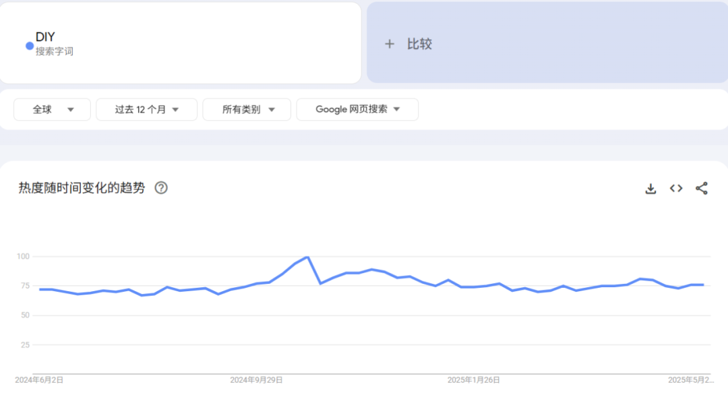Download the interest-over-time chart data
The width and height of the screenshot is (728, 393).
650,189
